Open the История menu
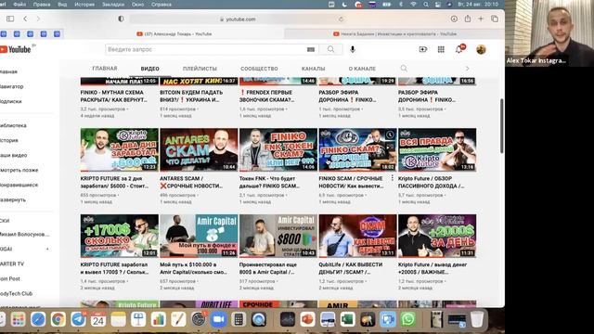 coord(84,4)
